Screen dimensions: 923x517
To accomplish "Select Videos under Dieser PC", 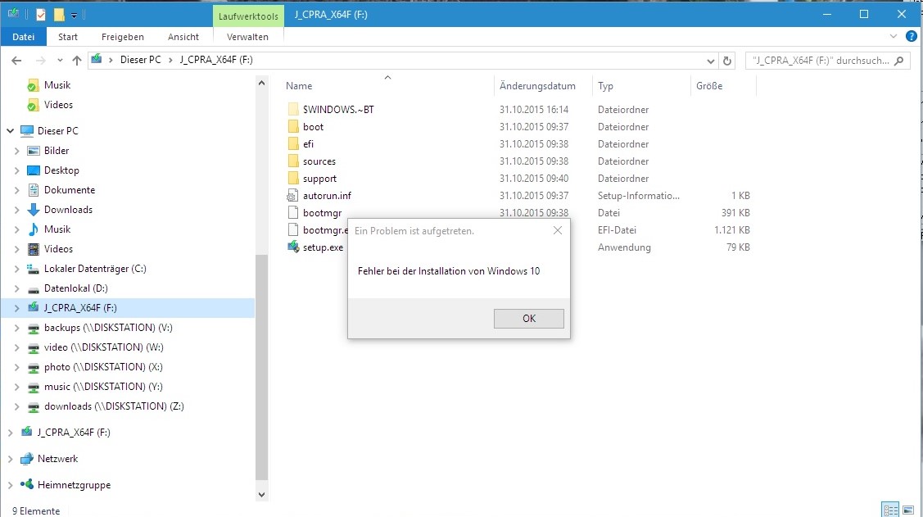I will [x=58, y=249].
